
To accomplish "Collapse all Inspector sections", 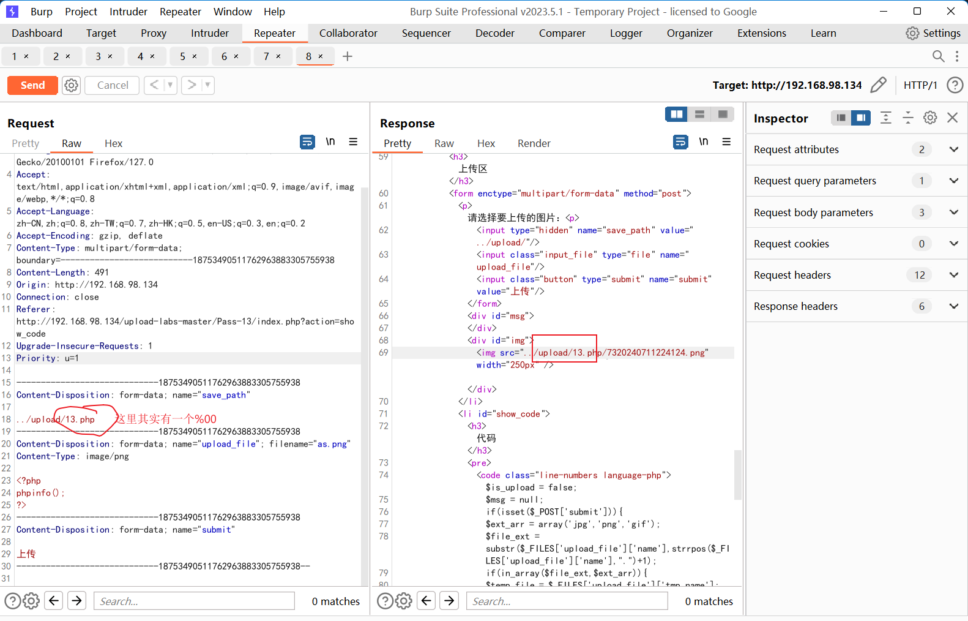I will [x=908, y=118].
